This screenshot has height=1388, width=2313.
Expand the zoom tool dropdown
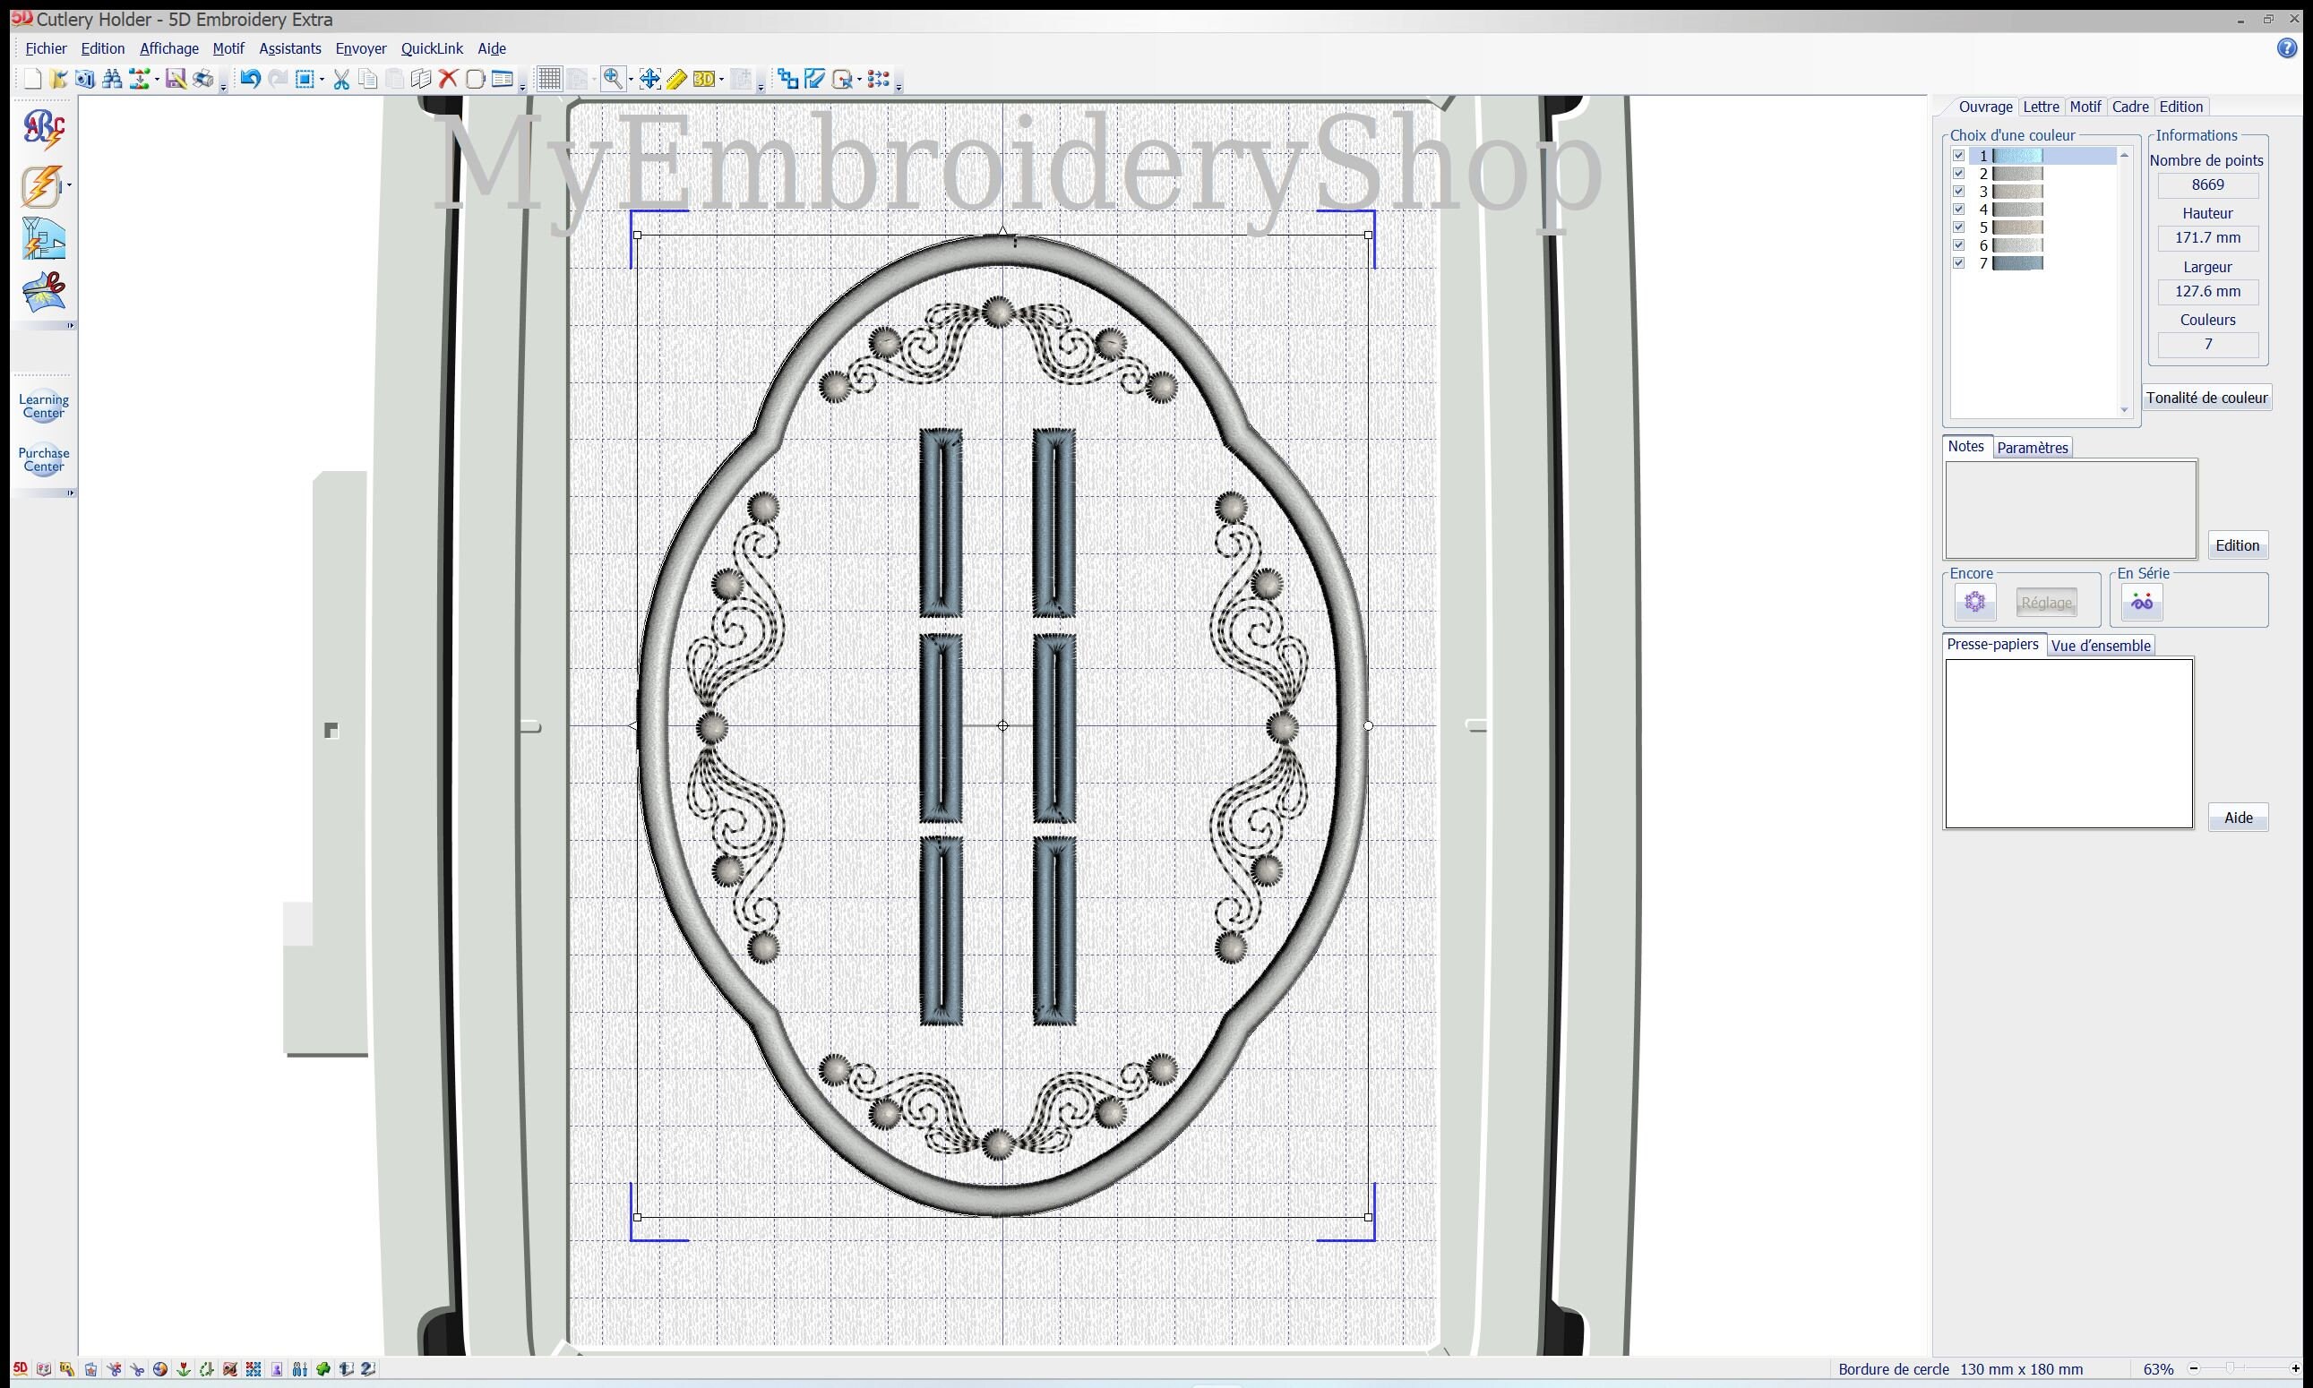(630, 79)
